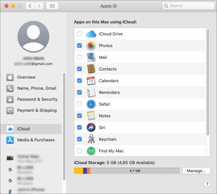Image resolution: width=217 pixels, height=194 pixels.
Task: Click the red close window button
Action: 6,6
